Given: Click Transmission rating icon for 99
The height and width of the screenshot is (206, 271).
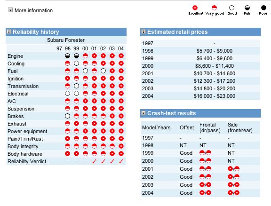Looking at the screenshot, I should pos(76,86).
